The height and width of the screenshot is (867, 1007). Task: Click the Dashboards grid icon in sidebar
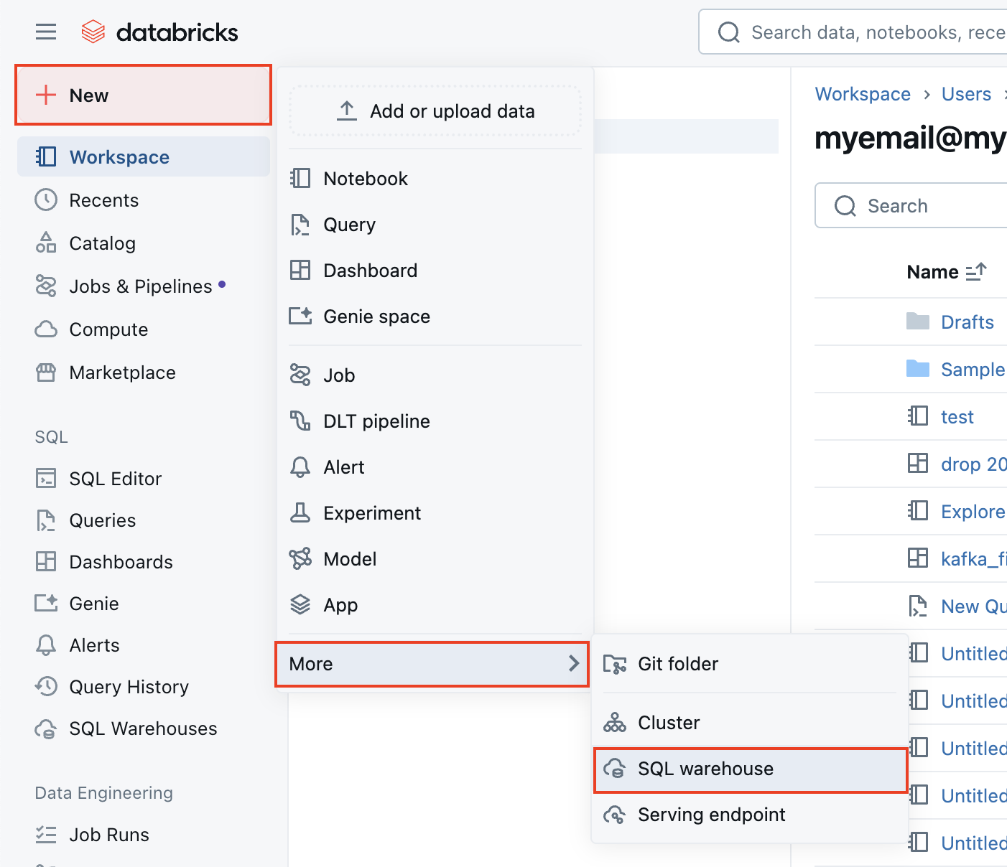[46, 561]
